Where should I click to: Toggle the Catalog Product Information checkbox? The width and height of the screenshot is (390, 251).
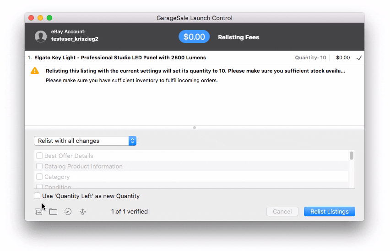(x=39, y=167)
